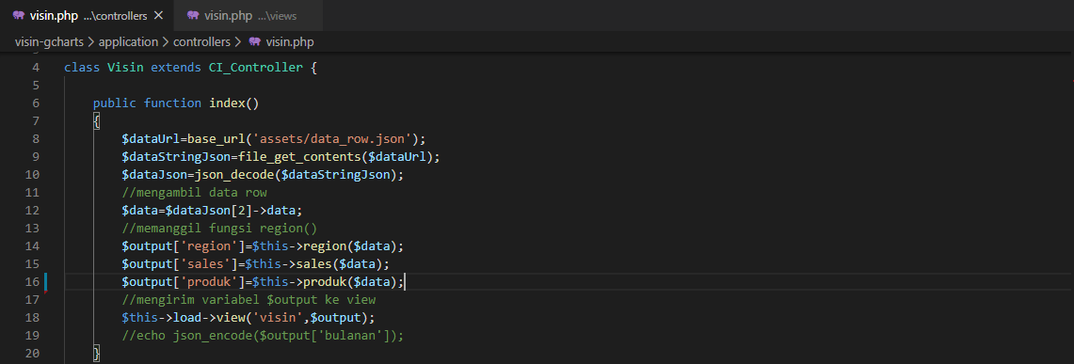Click the closing brace on line 20

click(97, 353)
